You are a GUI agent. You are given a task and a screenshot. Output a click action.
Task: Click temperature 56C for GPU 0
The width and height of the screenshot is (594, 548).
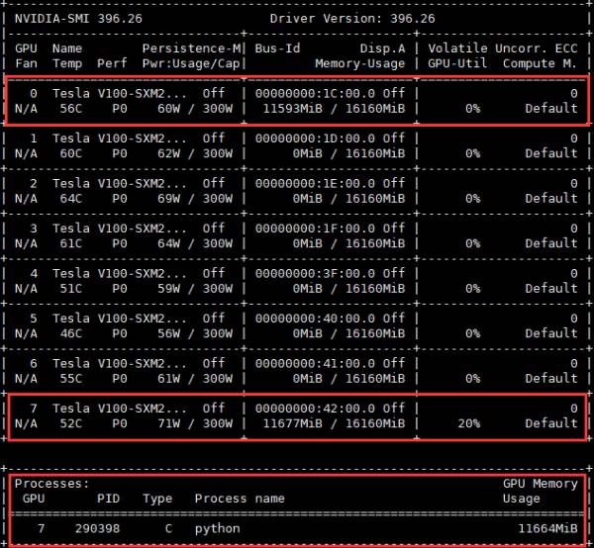pyautogui.click(x=71, y=109)
